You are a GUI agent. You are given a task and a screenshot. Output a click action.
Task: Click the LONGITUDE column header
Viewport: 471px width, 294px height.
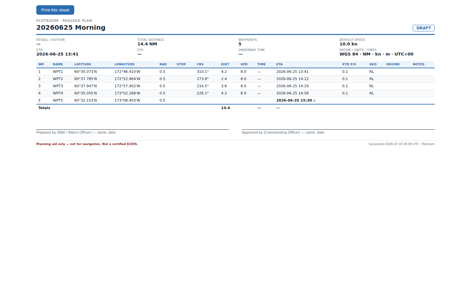pyautogui.click(x=125, y=64)
